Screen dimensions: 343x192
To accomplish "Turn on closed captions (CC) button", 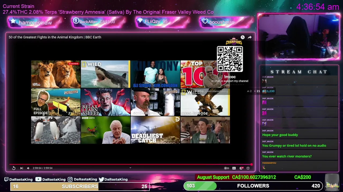I will coord(234,168).
